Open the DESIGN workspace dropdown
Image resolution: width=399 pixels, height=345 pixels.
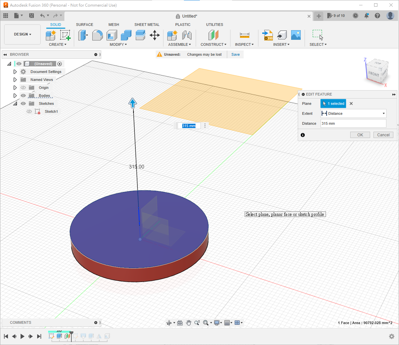coord(23,34)
